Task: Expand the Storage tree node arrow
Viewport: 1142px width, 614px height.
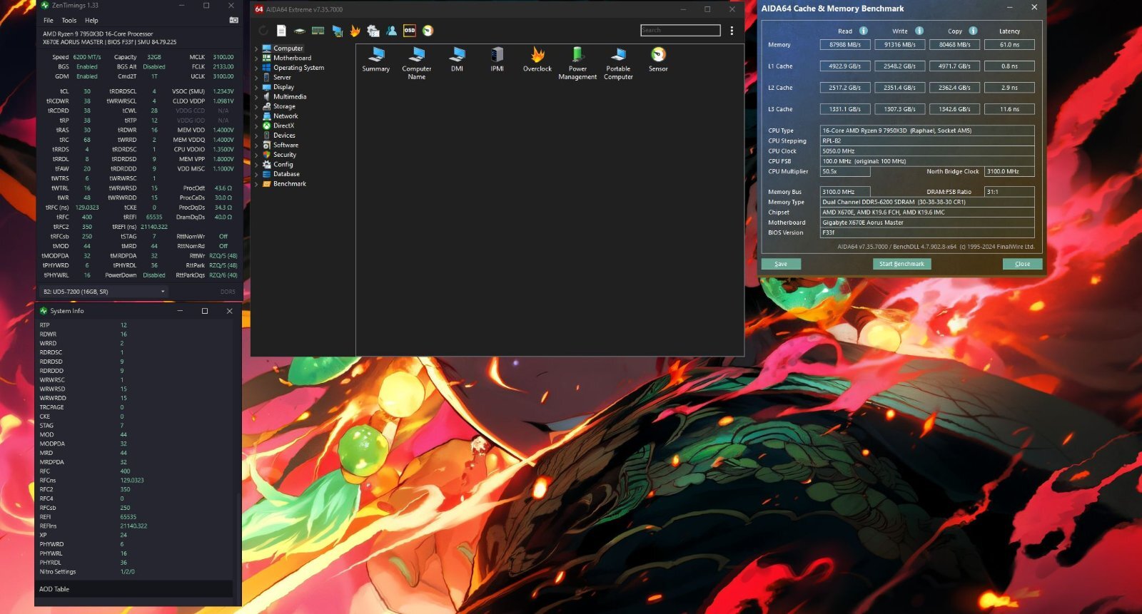Action: (256, 106)
